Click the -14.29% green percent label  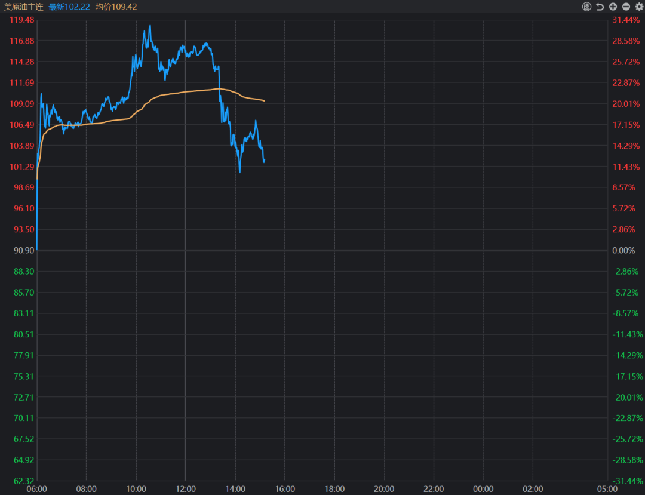point(627,355)
